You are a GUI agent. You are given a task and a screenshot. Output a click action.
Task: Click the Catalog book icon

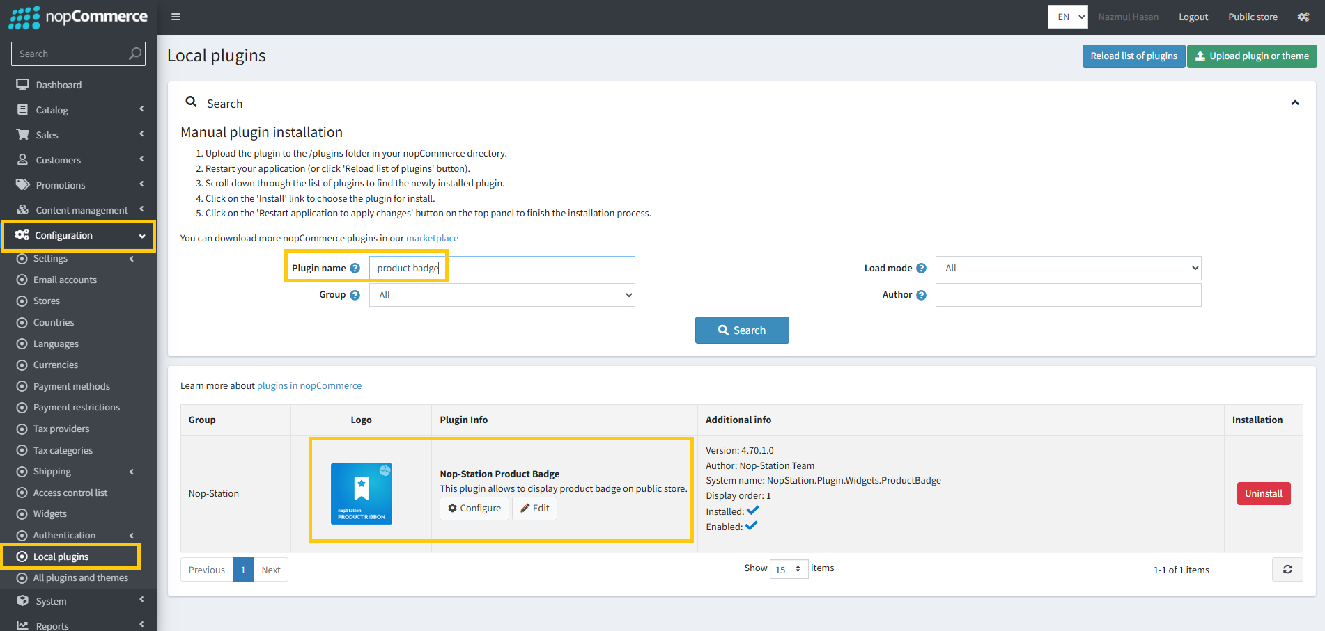[x=23, y=109]
